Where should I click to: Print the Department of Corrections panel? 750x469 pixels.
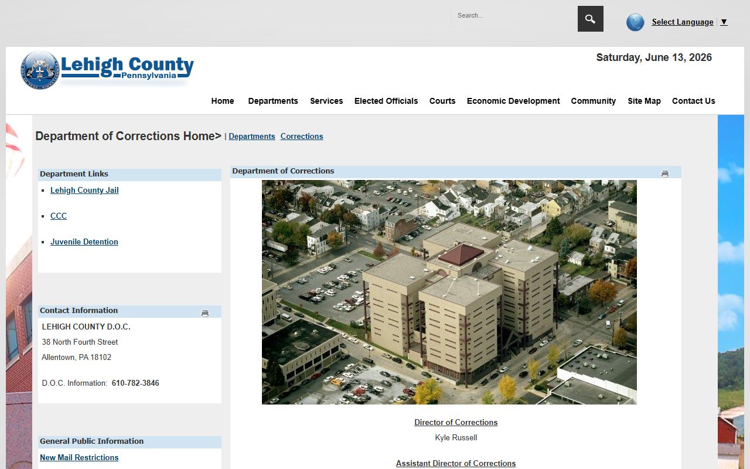[664, 174]
